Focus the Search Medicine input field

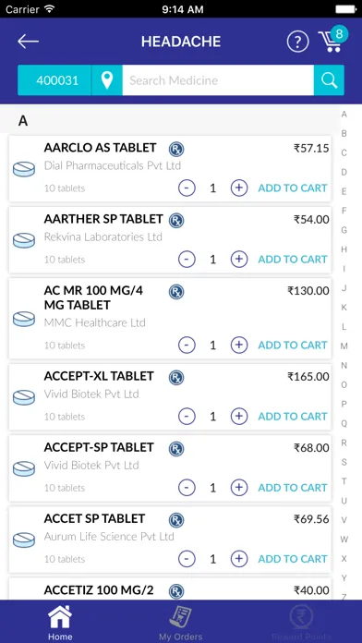pos(218,80)
